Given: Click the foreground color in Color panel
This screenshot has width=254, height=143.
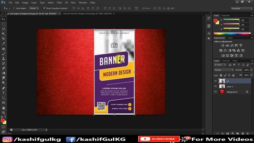Looking at the screenshot, I should [x=215, y=21].
